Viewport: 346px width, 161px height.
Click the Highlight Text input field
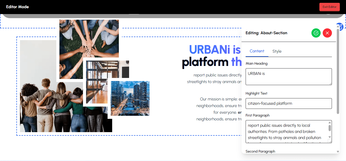pyautogui.click(x=289, y=103)
